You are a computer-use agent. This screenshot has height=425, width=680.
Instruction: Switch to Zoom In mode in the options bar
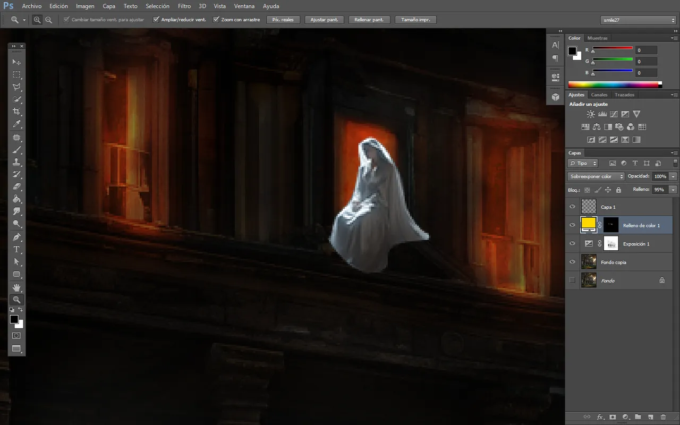point(37,20)
